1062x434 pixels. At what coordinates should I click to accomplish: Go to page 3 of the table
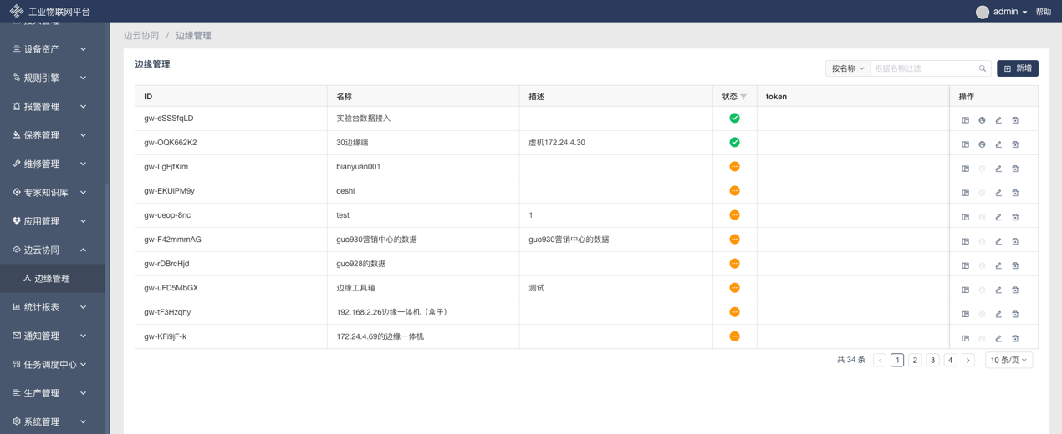pyautogui.click(x=932, y=360)
